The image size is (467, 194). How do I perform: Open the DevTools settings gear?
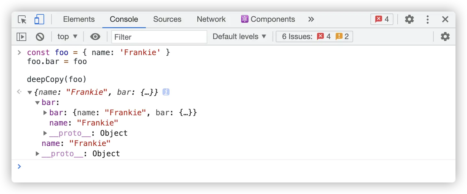coord(409,20)
